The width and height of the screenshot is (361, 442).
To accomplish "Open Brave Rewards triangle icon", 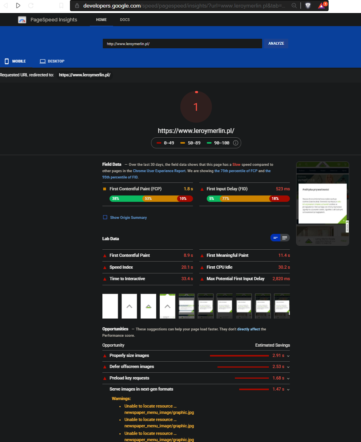I will pyautogui.click(x=321, y=6).
